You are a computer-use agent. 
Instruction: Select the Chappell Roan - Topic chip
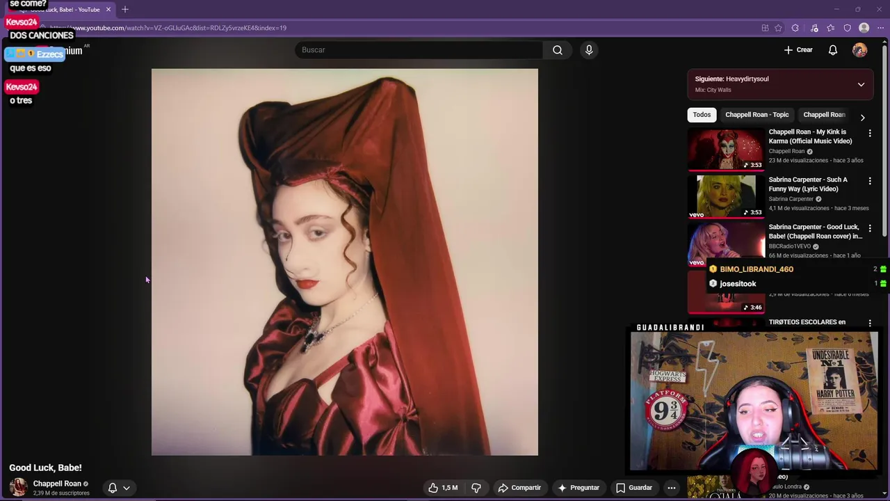757,115
